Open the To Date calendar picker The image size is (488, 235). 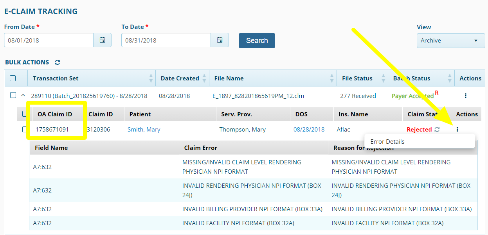pyautogui.click(x=220, y=40)
